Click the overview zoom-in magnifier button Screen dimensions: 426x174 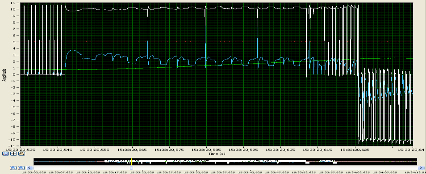[21, 168]
